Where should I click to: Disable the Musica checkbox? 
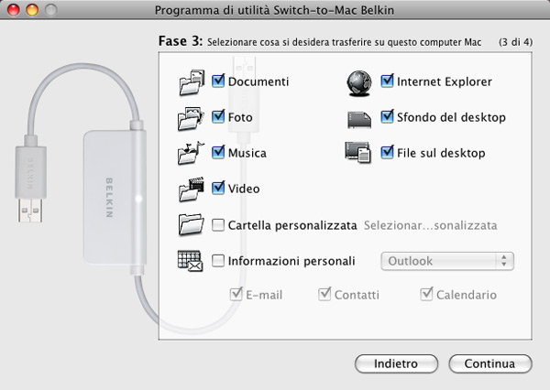coord(218,153)
